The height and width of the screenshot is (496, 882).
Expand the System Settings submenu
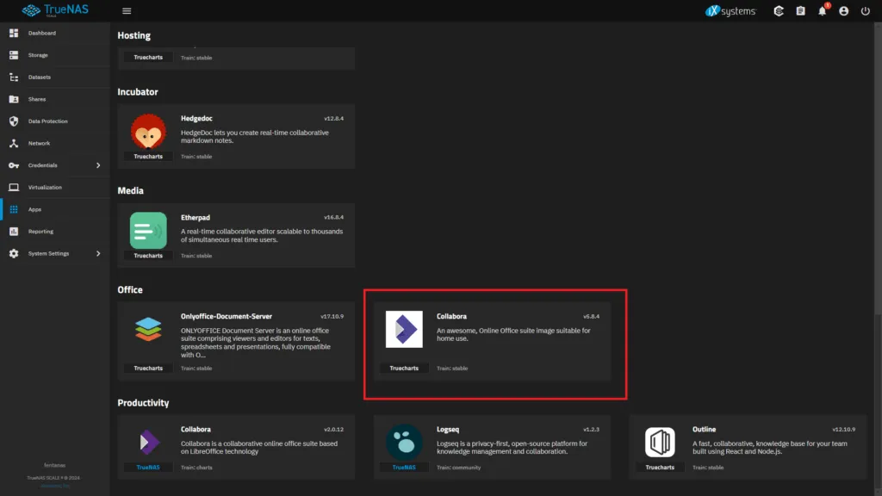coord(47,253)
